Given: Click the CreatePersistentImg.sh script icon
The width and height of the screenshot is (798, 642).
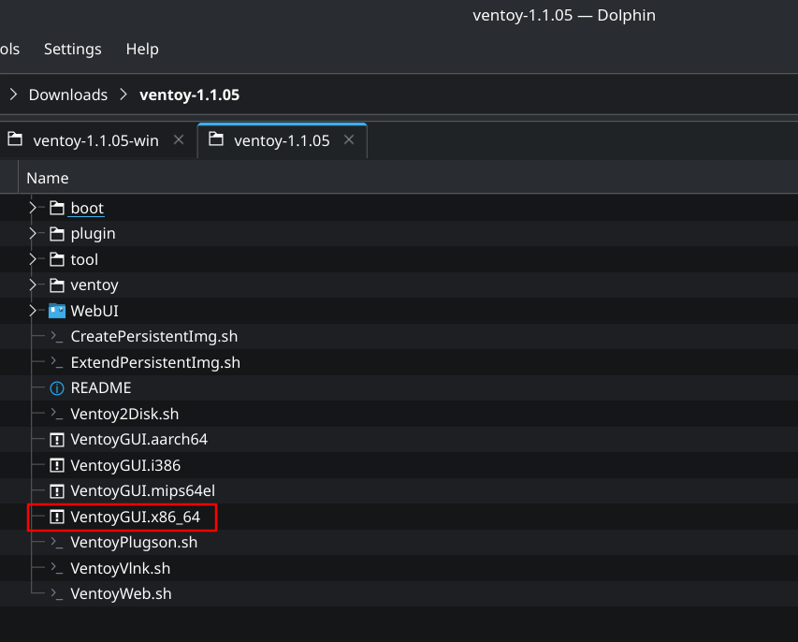Looking at the screenshot, I should (57, 336).
